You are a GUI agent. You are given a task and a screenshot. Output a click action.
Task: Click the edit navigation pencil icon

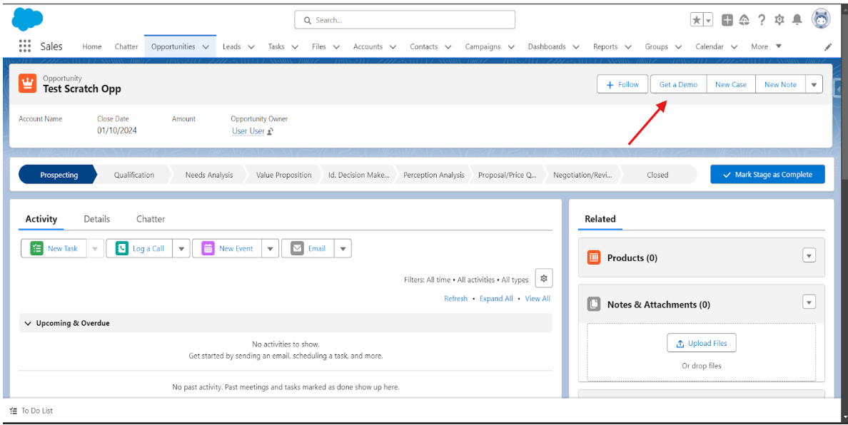[x=828, y=47]
